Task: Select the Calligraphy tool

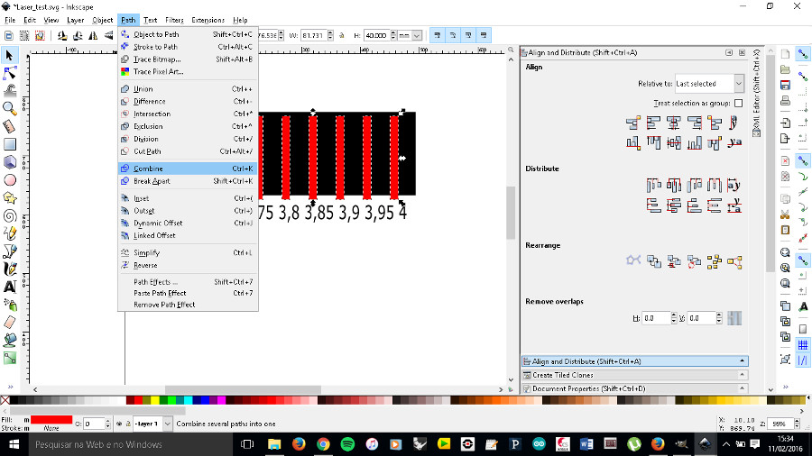Action: [10, 269]
